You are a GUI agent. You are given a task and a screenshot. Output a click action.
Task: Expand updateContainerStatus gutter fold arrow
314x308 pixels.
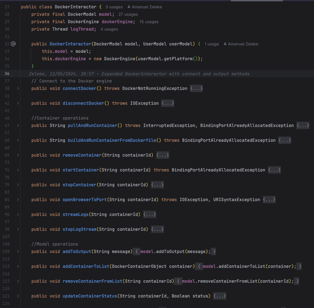(18, 296)
